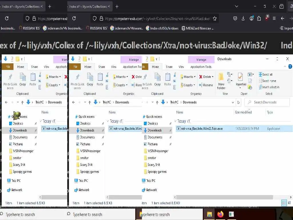293x220 pixels.
Task: Click the refresh button beside the Explorer address bar
Action: coord(238,102)
